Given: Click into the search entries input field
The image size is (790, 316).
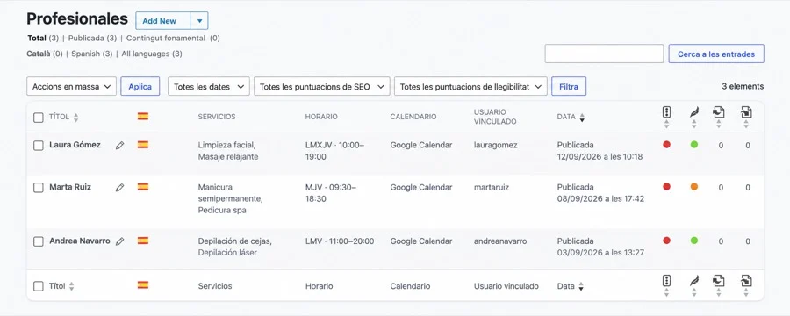Looking at the screenshot, I should click(604, 54).
